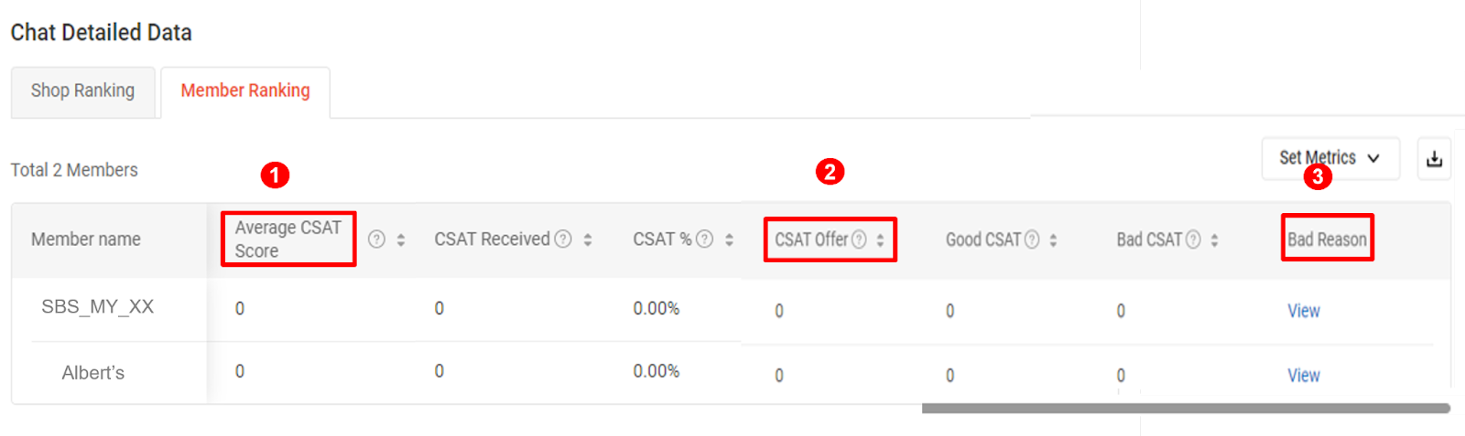This screenshot has height=436, width=1465.
Task: View bad reason for Albert's
Action: (x=1304, y=375)
